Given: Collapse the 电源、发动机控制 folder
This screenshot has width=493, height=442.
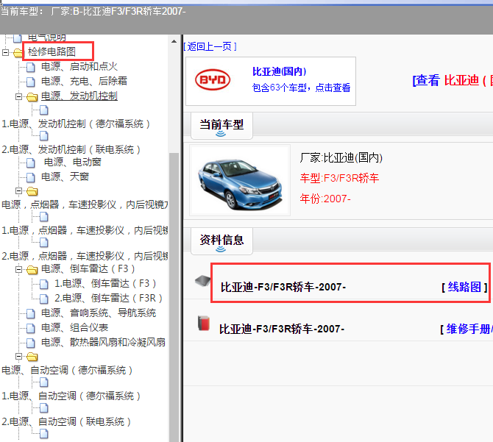Looking at the screenshot, I should (x=18, y=97).
